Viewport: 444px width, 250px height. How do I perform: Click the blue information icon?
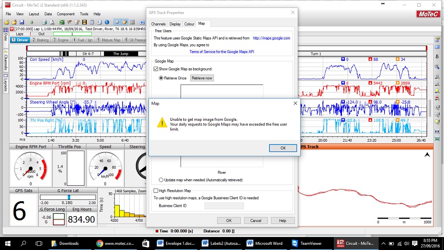tap(107, 22)
